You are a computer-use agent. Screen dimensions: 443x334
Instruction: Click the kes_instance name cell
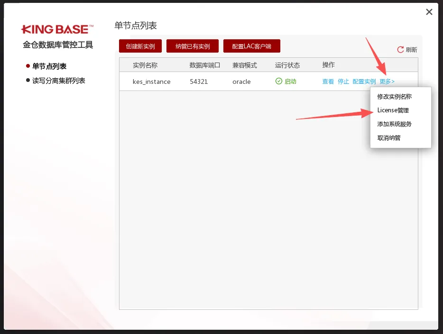click(152, 81)
